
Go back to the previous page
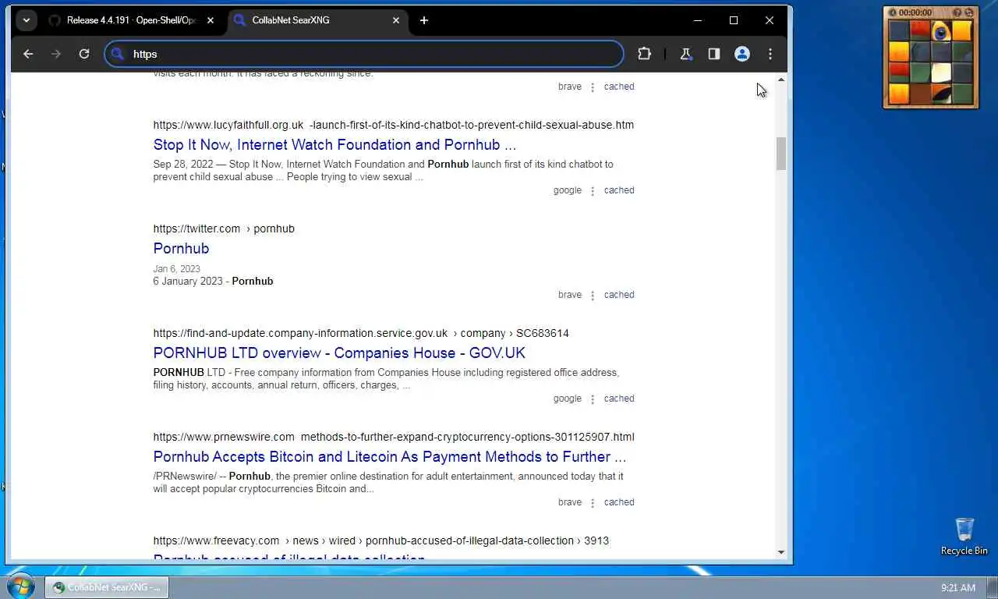(x=28, y=54)
